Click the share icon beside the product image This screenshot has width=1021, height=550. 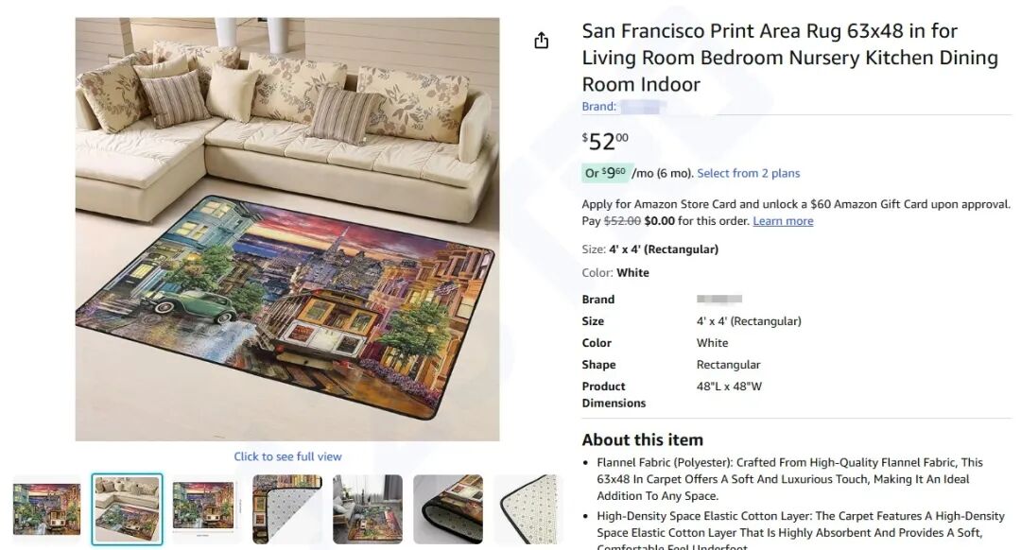[541, 41]
